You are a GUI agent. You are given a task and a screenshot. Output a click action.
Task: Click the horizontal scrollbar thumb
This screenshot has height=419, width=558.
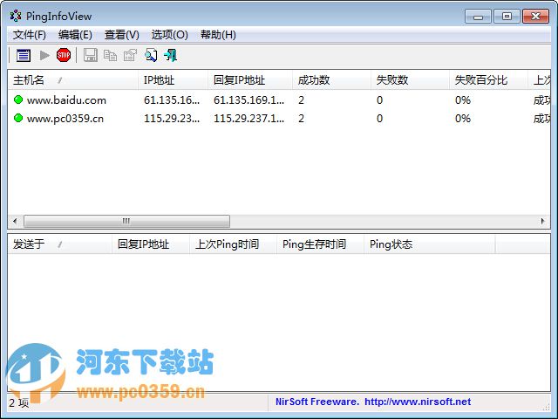[126, 221]
